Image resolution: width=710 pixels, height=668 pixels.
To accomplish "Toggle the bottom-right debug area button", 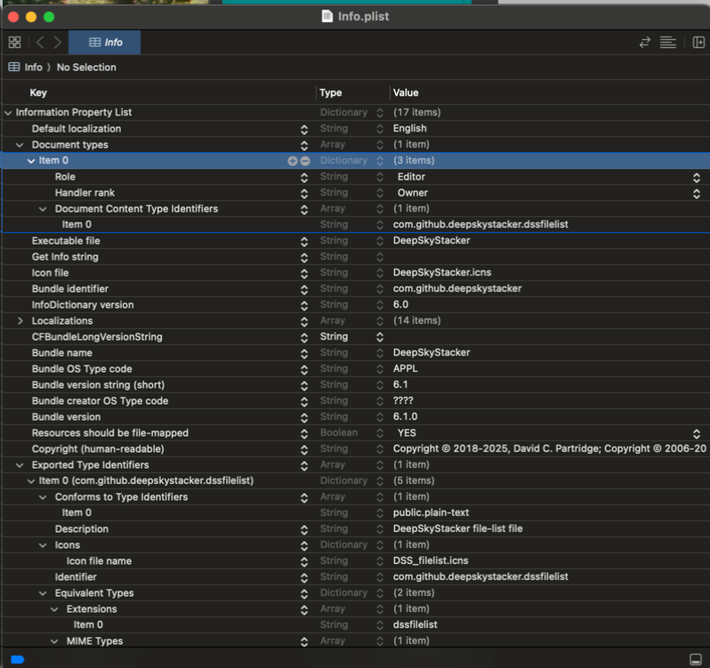I will pyautogui.click(x=696, y=659).
